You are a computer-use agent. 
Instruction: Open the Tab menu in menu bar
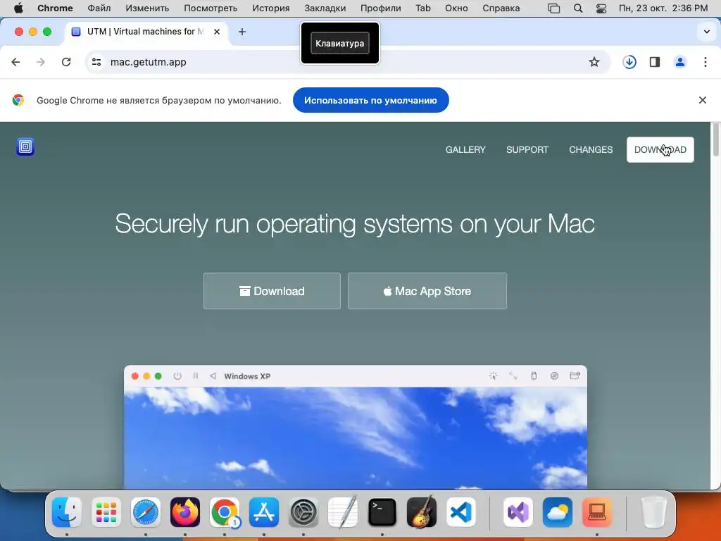423,8
